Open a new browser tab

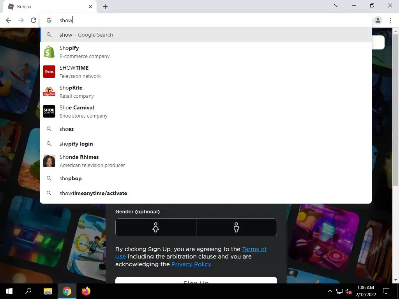coord(105,7)
